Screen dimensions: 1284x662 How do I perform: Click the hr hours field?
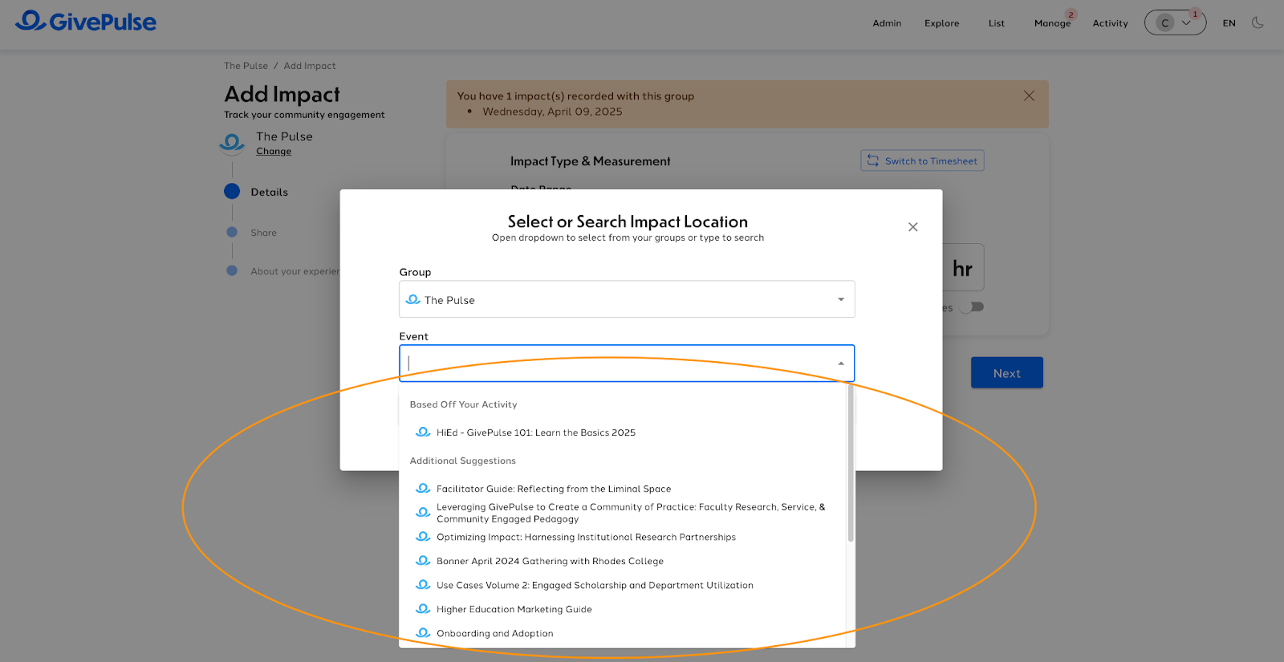(962, 268)
